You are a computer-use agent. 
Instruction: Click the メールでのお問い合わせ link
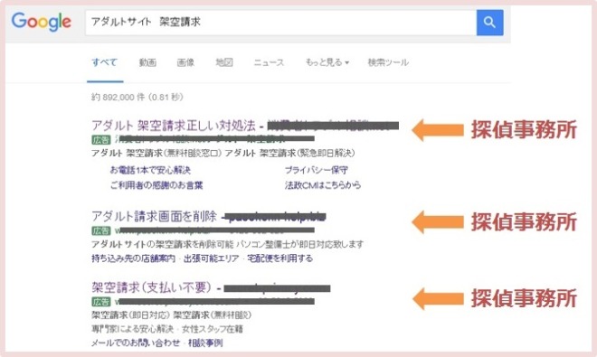point(136,343)
